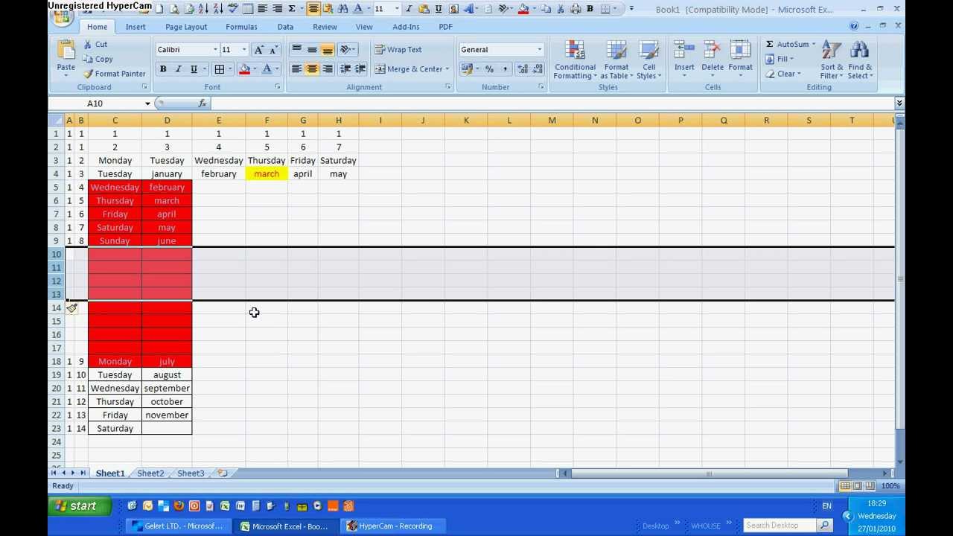The width and height of the screenshot is (953, 536).
Task: Click the Name Box showing A10
Action: coord(95,103)
